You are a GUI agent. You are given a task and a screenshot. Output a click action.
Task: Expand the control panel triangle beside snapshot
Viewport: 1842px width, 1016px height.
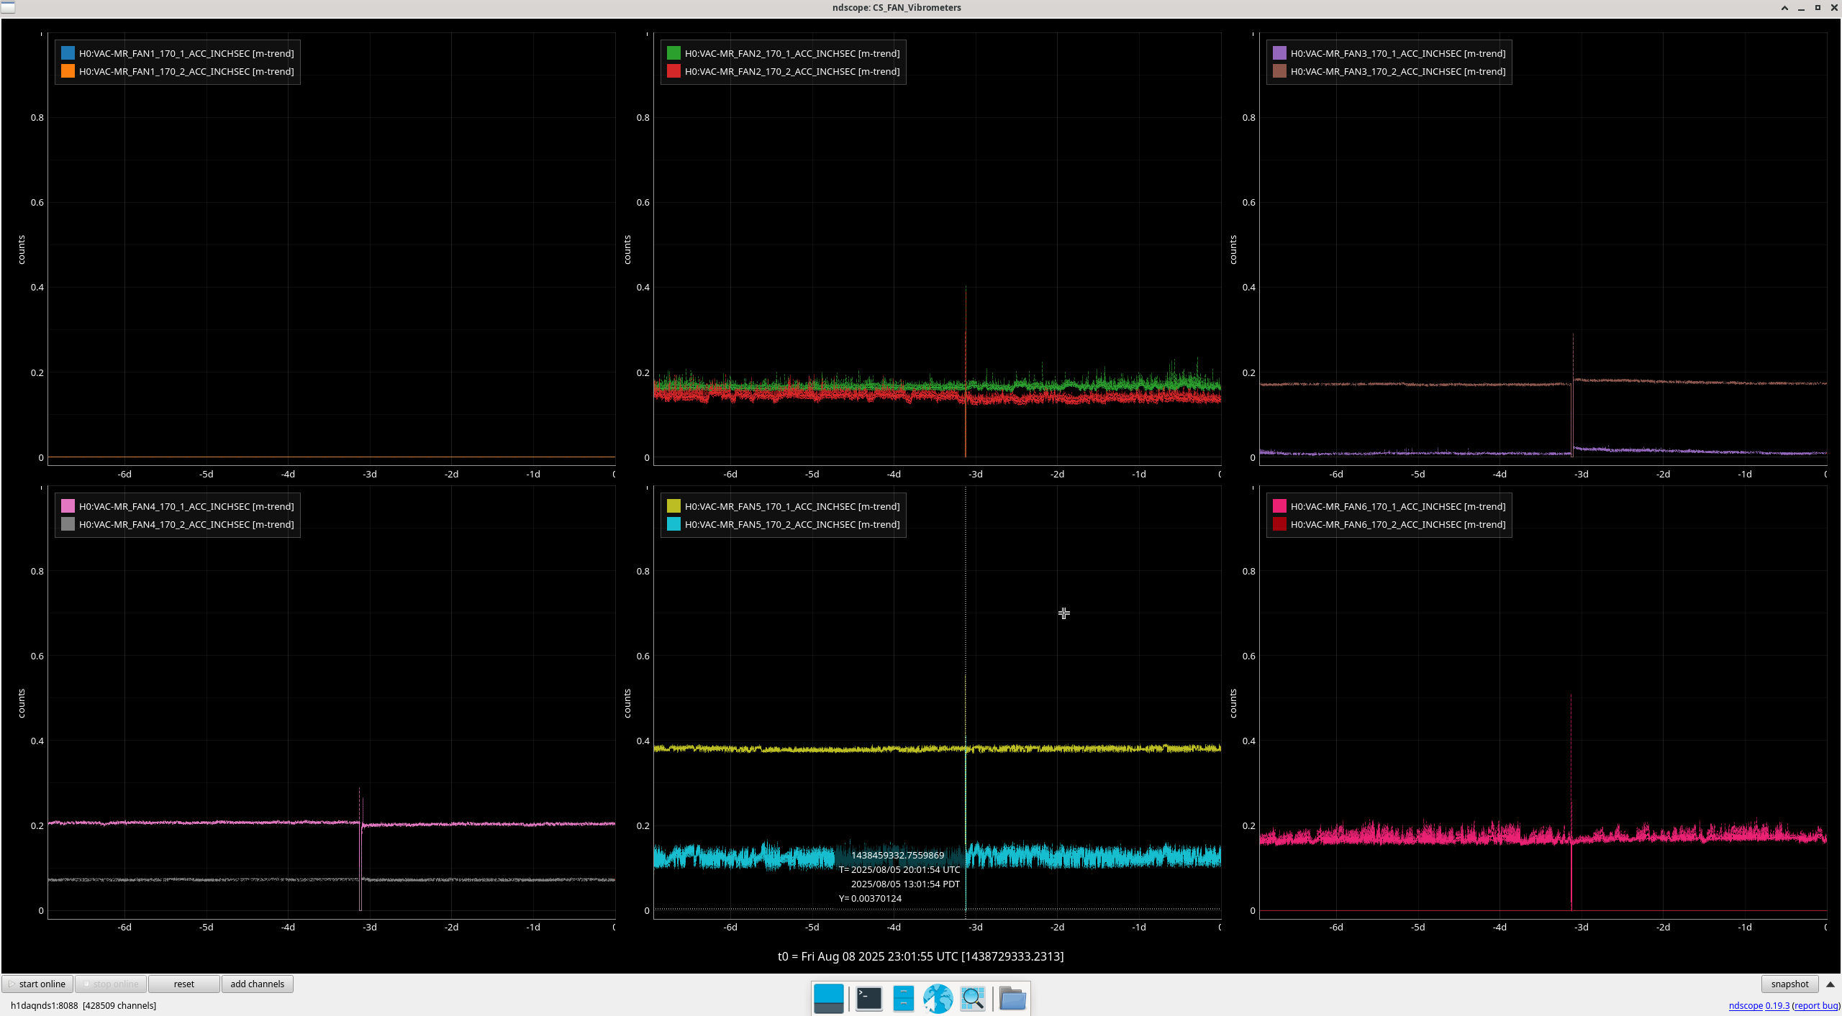click(1830, 984)
